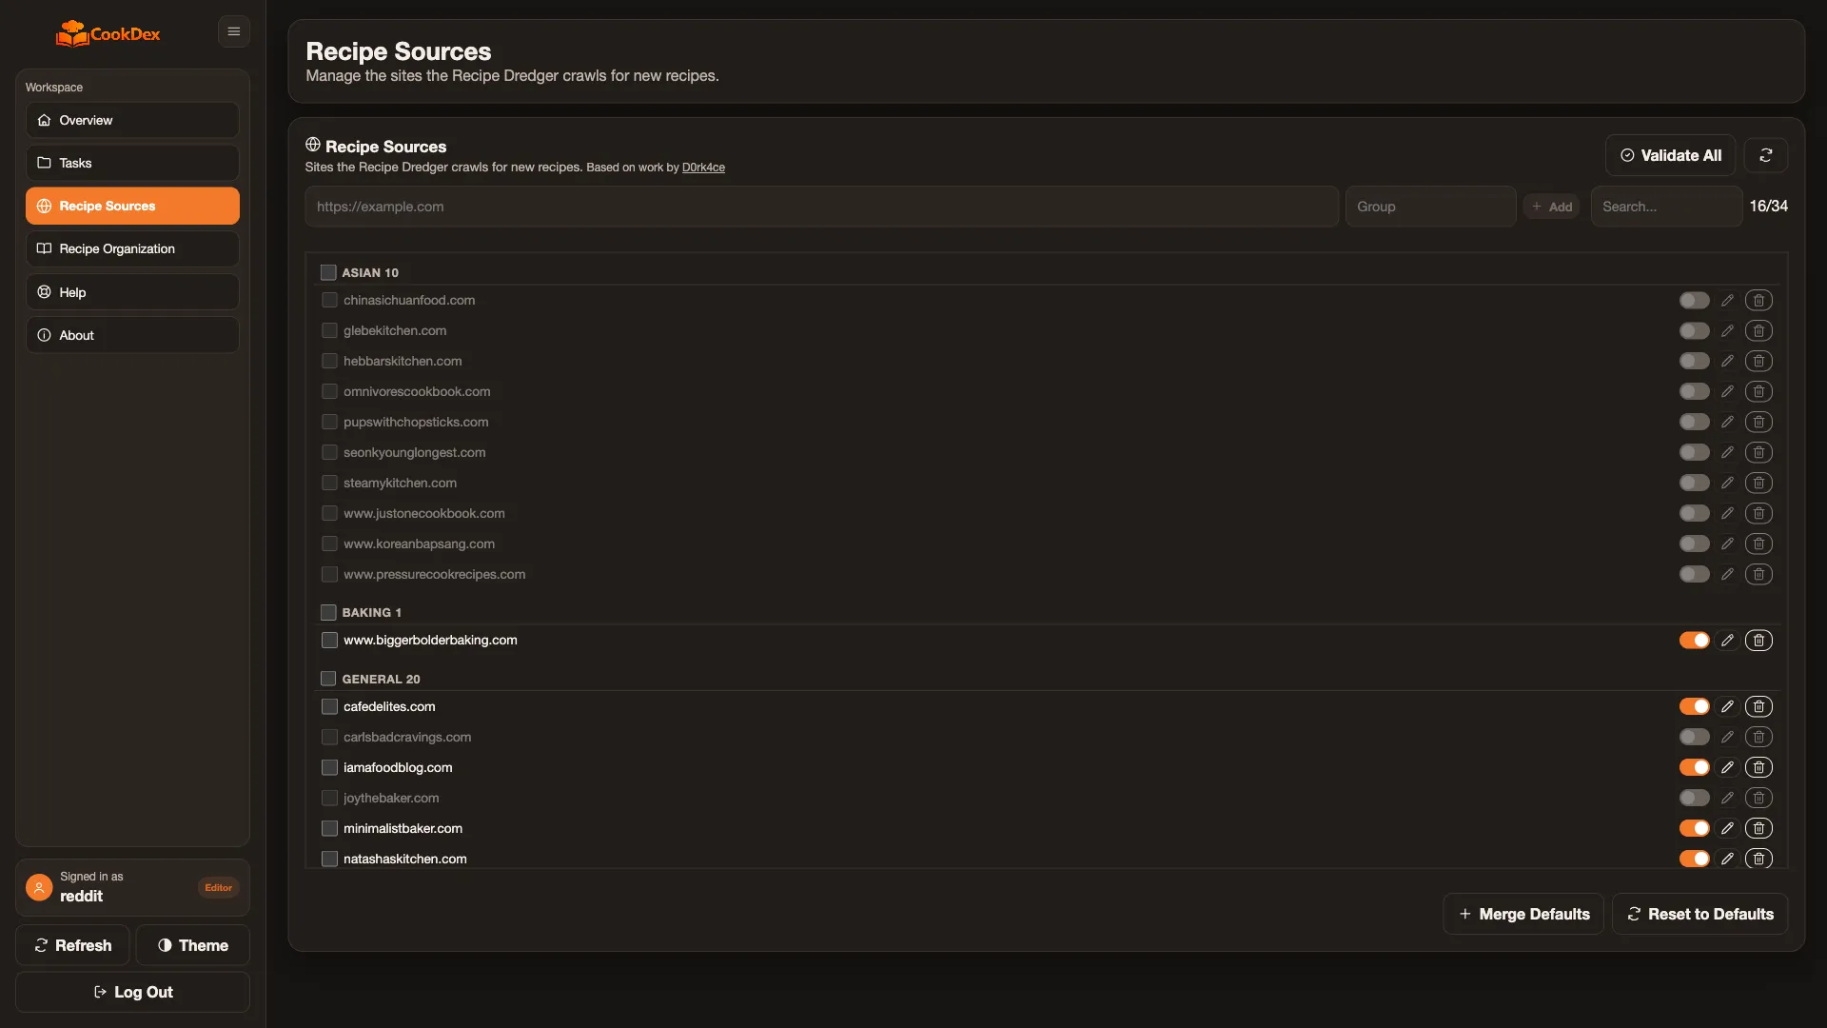This screenshot has width=1827, height=1028.
Task: Toggle the Theme button
Action: tap(192, 945)
